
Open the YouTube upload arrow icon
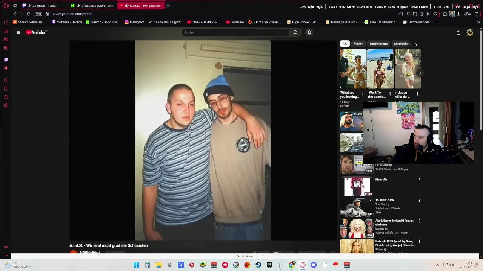click(458, 32)
